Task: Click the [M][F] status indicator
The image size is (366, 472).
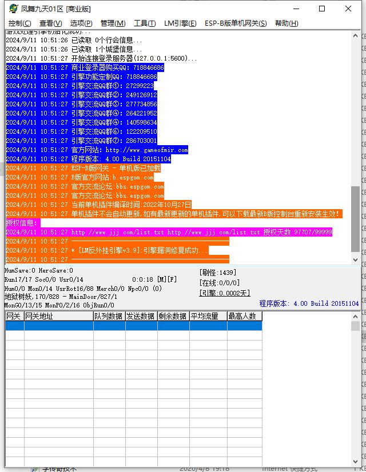Action: point(167,279)
